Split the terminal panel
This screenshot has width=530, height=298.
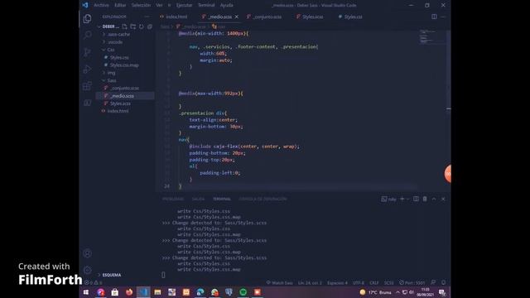click(416, 199)
